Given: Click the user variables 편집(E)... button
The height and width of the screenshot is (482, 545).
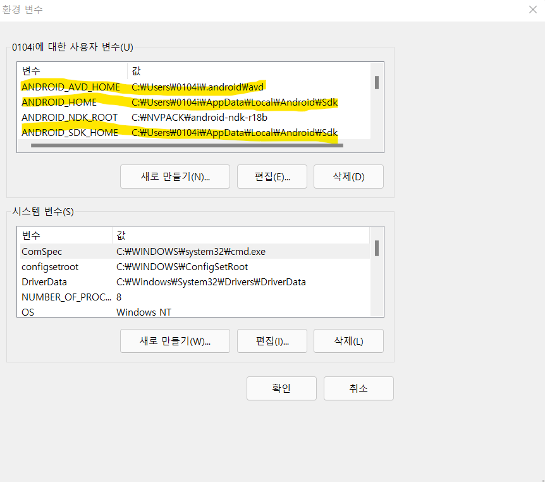Looking at the screenshot, I should click(272, 176).
